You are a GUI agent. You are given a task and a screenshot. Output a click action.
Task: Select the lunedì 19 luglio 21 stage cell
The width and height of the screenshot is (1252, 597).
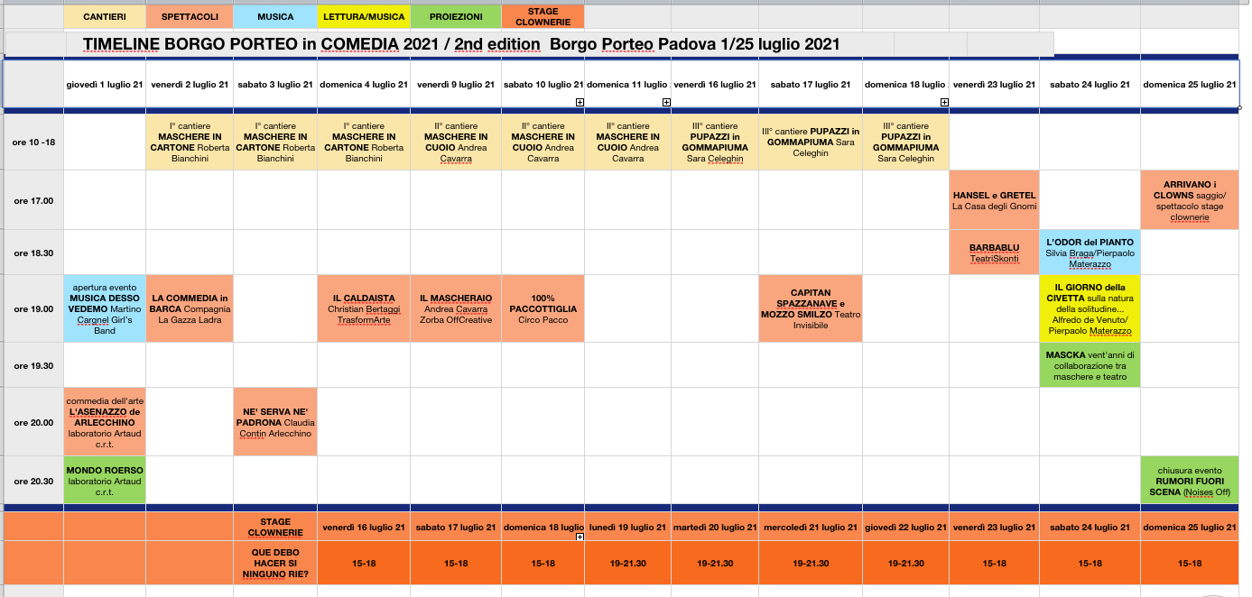pos(628,527)
